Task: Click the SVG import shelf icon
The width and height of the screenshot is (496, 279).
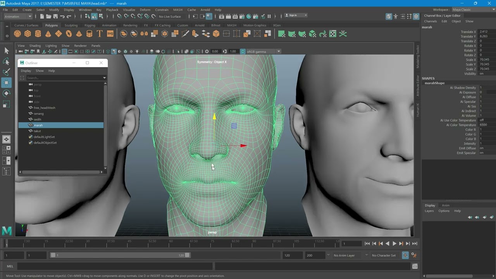Action: [110, 34]
